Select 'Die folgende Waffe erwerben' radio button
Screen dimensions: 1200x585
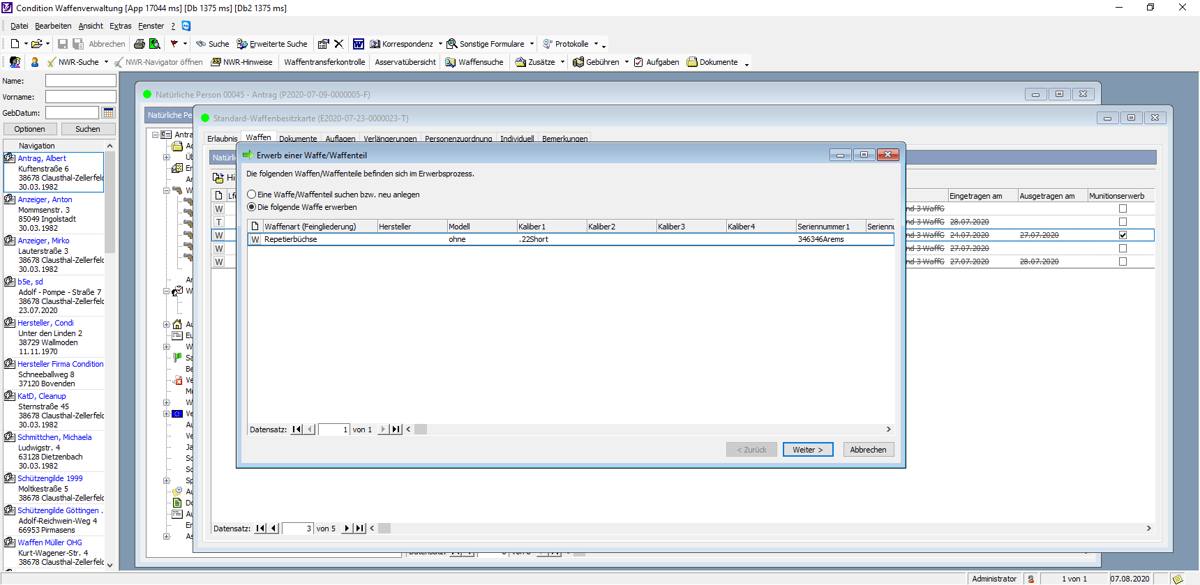(x=252, y=207)
